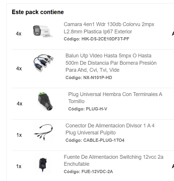Open the 12V power adapter image
Viewport: 174px width, 181px height.
(x=43, y=164)
